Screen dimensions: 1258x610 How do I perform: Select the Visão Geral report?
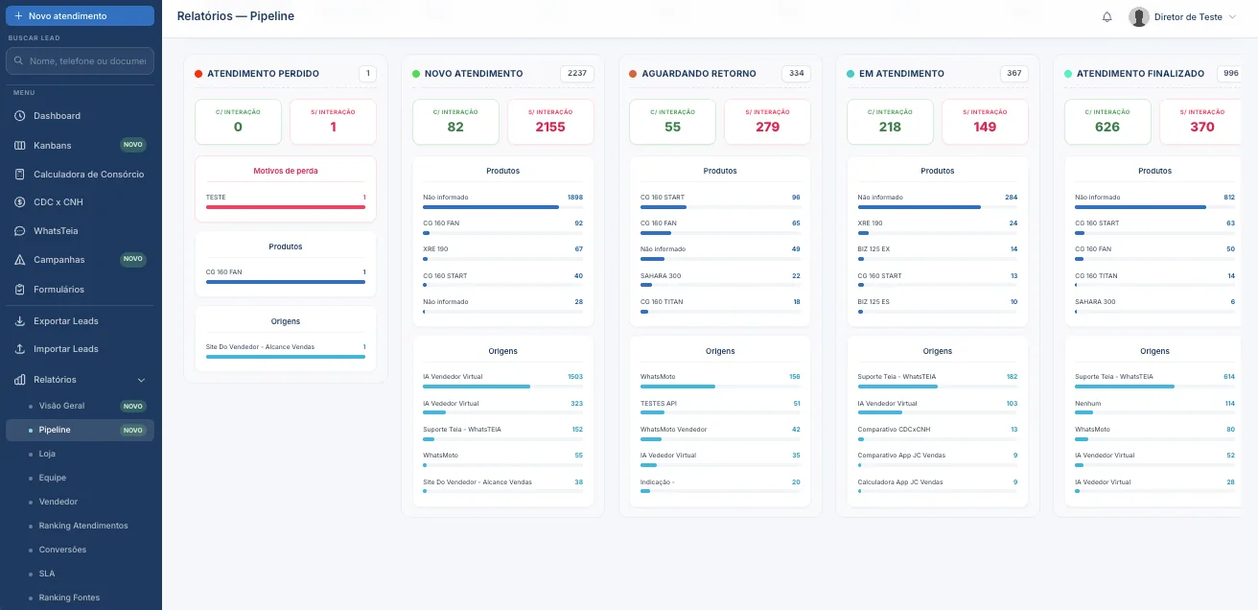click(x=80, y=406)
